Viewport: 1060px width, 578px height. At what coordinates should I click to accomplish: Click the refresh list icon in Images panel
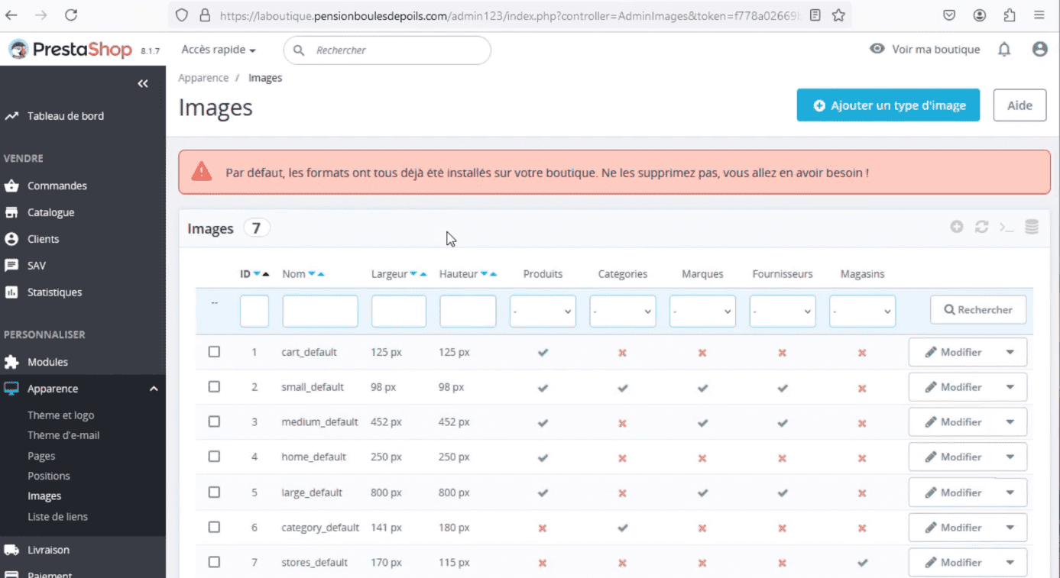pos(982,227)
